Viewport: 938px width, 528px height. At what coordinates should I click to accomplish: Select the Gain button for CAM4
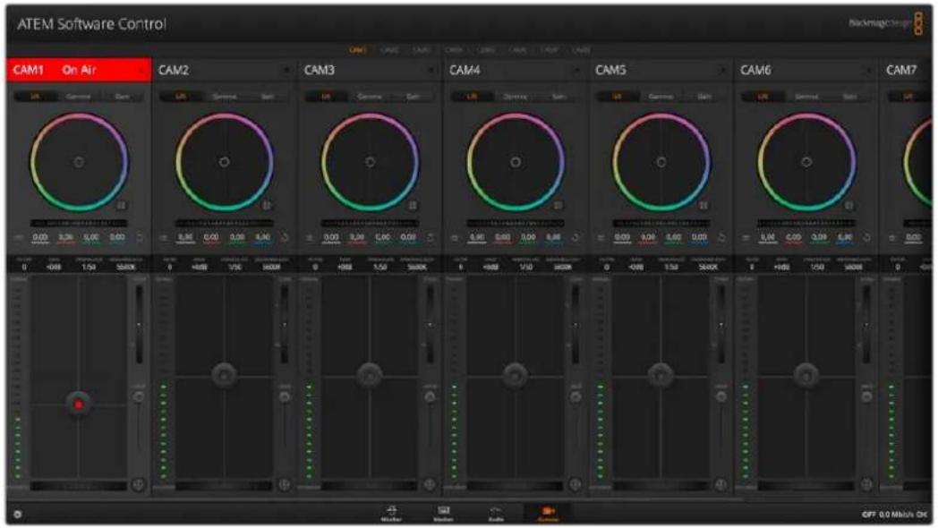pyautogui.click(x=559, y=97)
